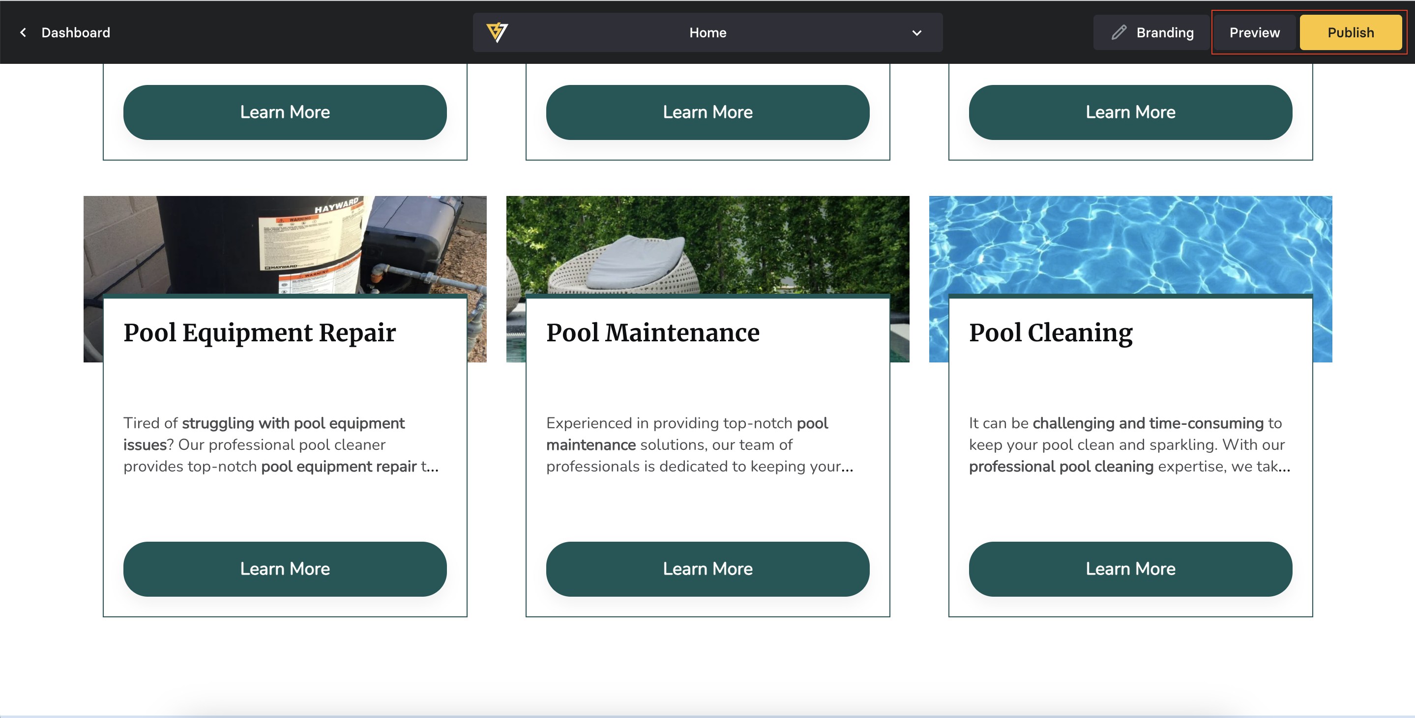Screen dimensions: 1415x718
Task: Click Learn More under Pool Cleaning
Action: 1130,569
